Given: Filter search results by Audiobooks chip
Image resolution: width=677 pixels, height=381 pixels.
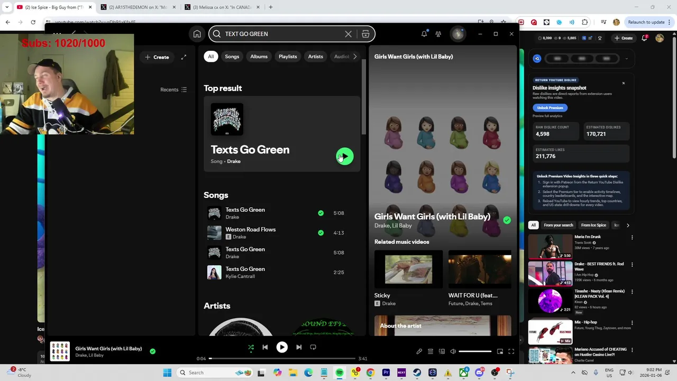Looking at the screenshot, I should pyautogui.click(x=340, y=57).
